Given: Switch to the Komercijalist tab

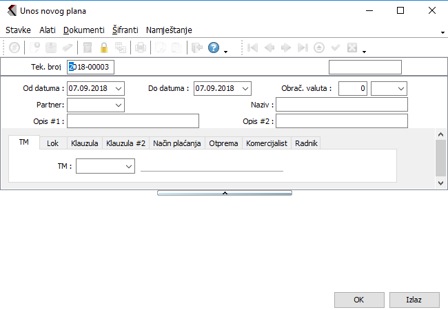Looking at the screenshot, I should tap(267, 143).
